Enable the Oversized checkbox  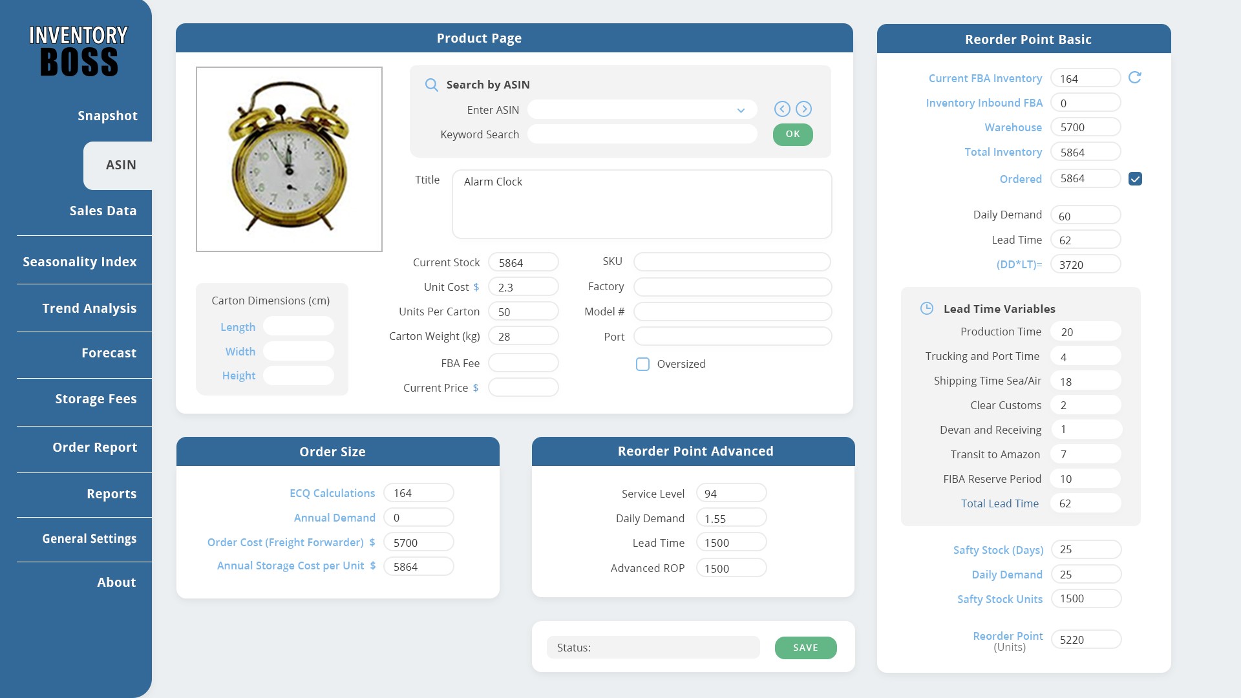(642, 365)
